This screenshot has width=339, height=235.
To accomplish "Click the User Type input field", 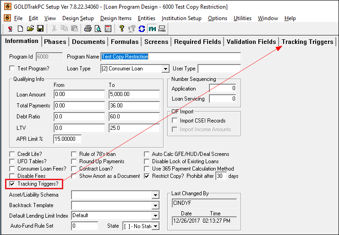I will (x=219, y=69).
